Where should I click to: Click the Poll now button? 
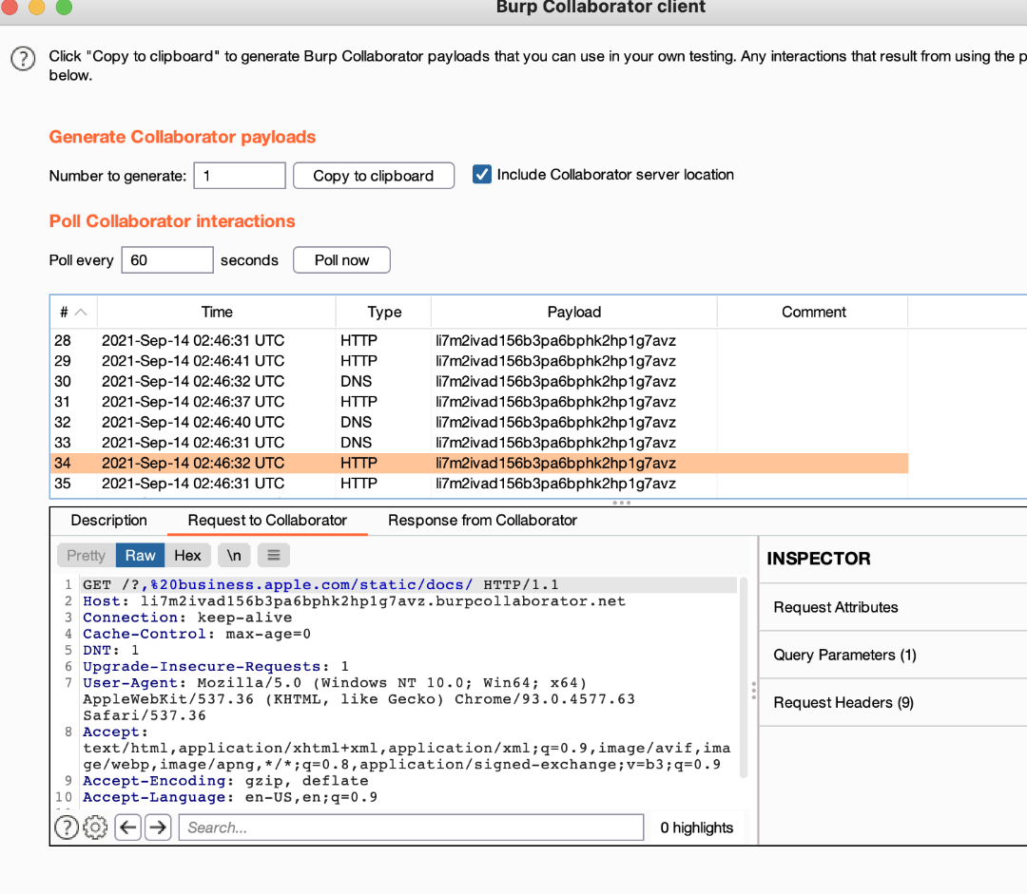(342, 260)
